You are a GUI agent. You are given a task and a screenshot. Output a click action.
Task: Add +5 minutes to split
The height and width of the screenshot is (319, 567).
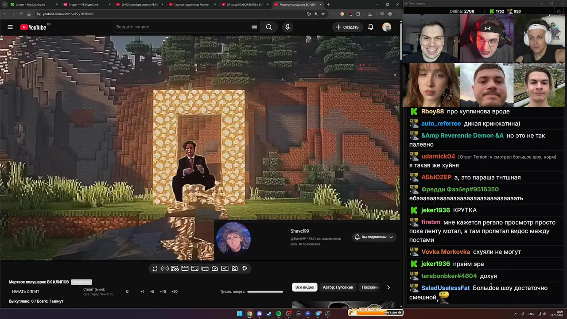[x=152, y=292]
